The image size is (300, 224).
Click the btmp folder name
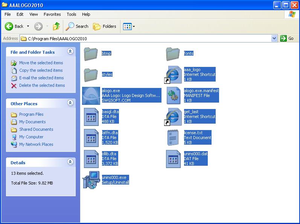click(x=107, y=53)
